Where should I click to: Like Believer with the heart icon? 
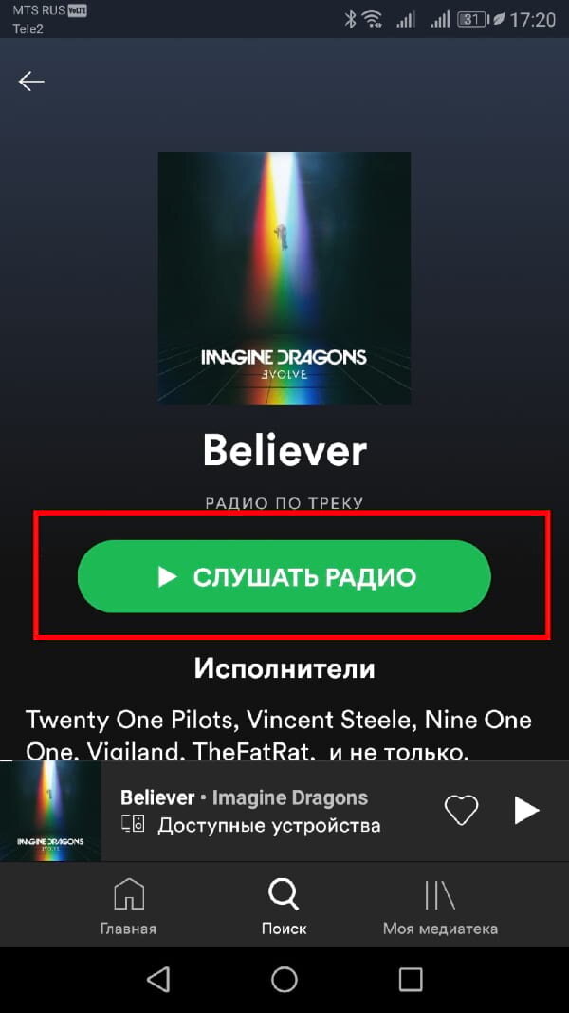[461, 810]
